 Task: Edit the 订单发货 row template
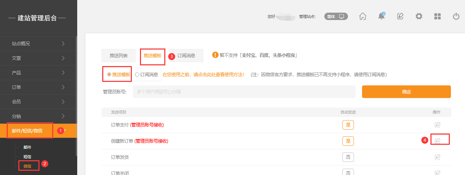click(x=438, y=157)
